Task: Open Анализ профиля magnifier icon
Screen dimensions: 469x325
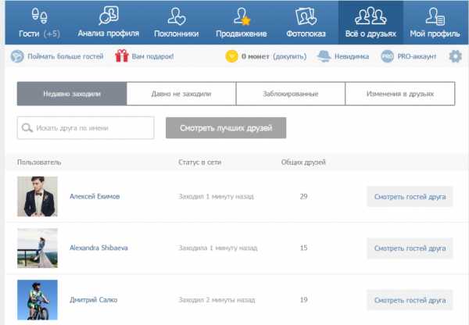Action: point(109,16)
